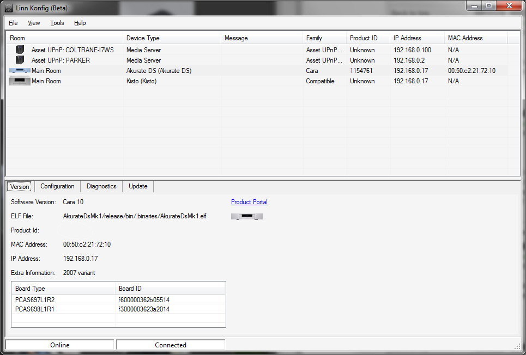Click the 2007 variant extra information value
526x355 pixels.
(79, 273)
